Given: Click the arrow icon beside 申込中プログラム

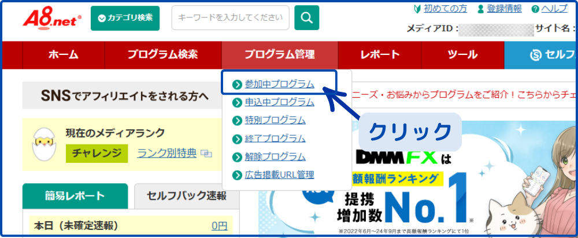Looking at the screenshot, I should coord(236,103).
